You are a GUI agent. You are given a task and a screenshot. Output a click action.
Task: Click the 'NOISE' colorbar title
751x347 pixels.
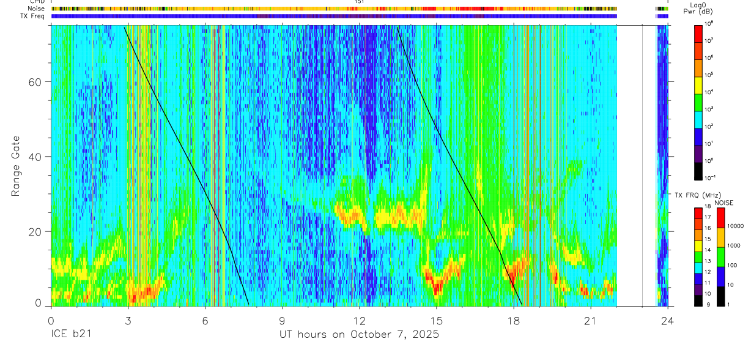723,203
